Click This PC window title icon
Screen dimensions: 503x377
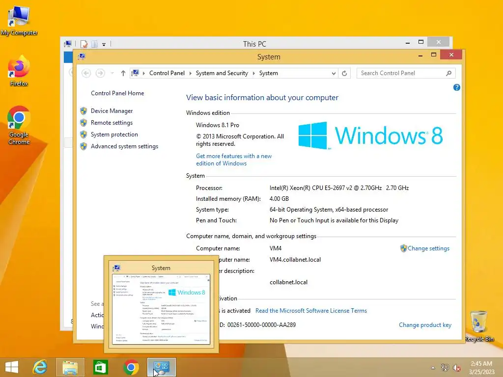pyautogui.click(x=68, y=44)
